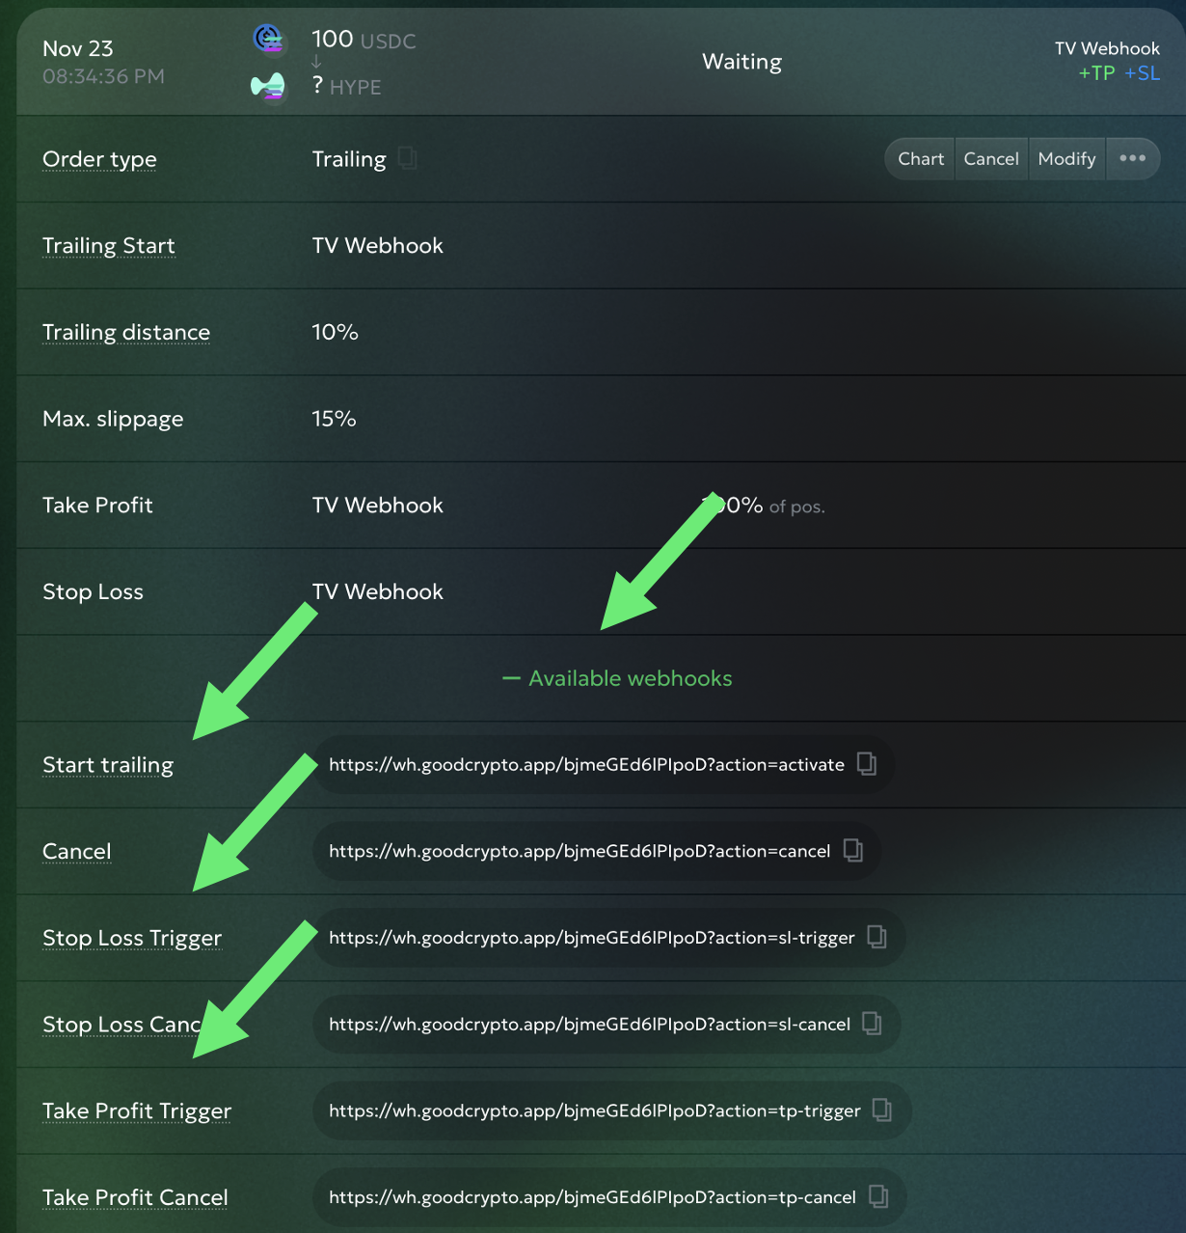Viewport: 1186px width, 1233px height.
Task: Copy the sl-trigger webhook URL
Action: (x=876, y=937)
